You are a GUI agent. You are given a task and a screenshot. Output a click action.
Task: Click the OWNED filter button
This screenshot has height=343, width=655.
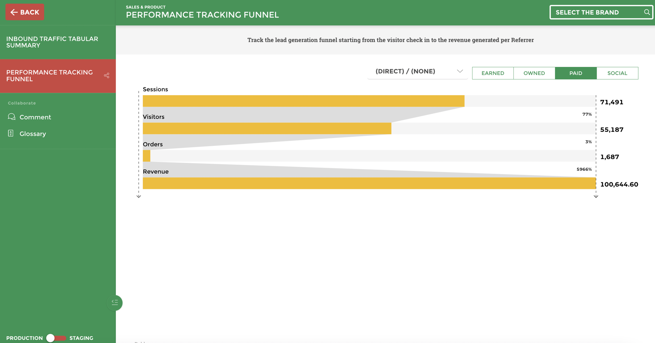(534, 73)
